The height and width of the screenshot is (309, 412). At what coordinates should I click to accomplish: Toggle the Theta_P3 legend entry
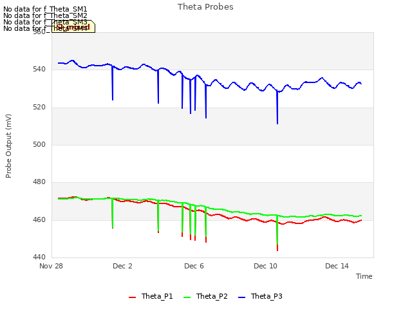(x=260, y=296)
